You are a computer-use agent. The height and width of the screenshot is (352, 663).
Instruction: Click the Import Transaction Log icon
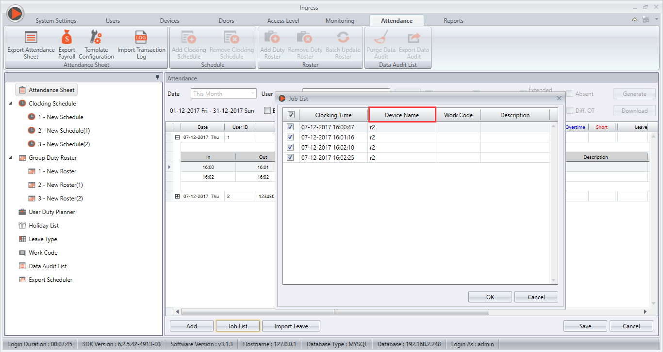141,37
